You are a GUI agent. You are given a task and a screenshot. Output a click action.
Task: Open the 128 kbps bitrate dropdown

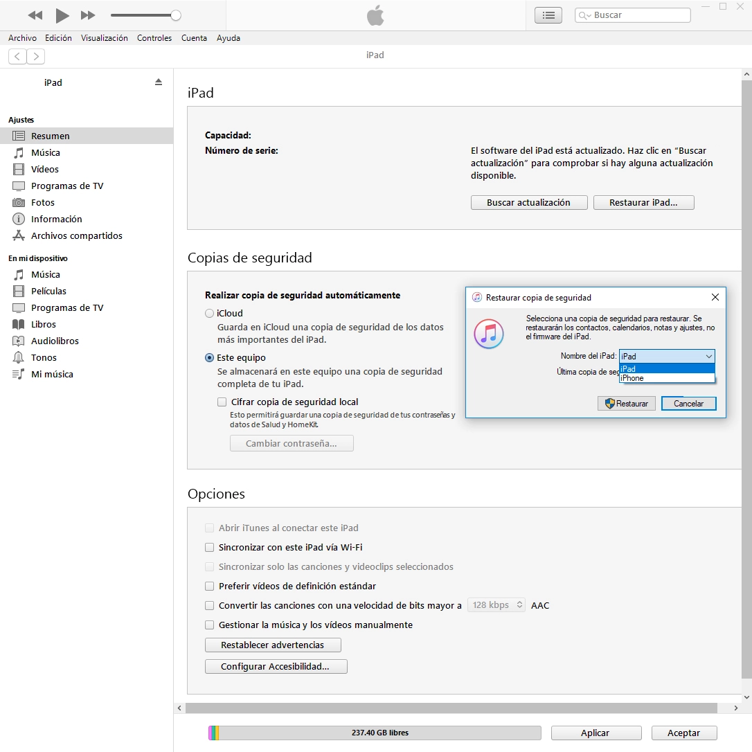tap(496, 605)
